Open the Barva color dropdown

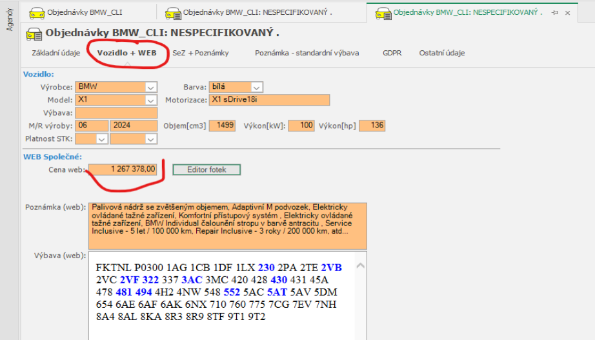coord(256,87)
